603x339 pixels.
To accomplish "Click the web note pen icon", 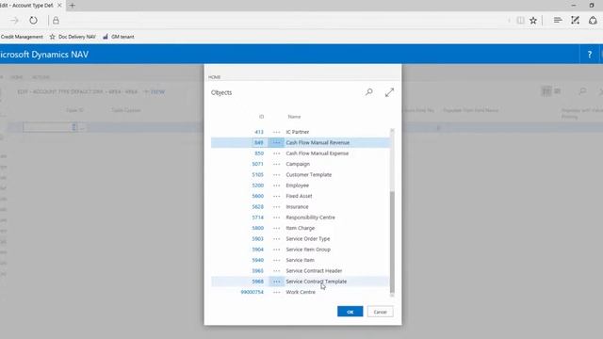I will pos(575,21).
